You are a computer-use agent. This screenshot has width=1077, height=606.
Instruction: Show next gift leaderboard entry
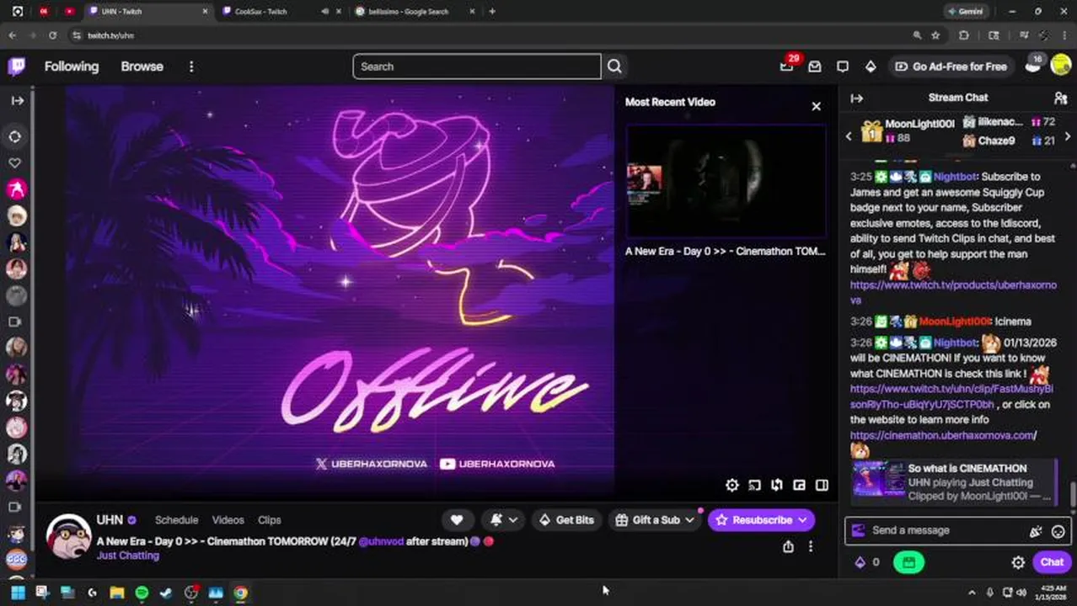click(x=1068, y=136)
